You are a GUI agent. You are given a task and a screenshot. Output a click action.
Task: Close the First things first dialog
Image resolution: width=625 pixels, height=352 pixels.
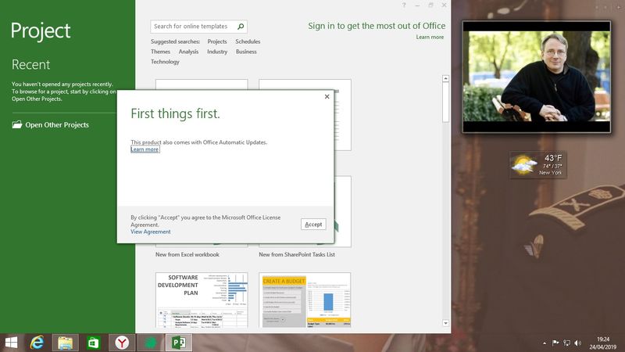point(327,96)
